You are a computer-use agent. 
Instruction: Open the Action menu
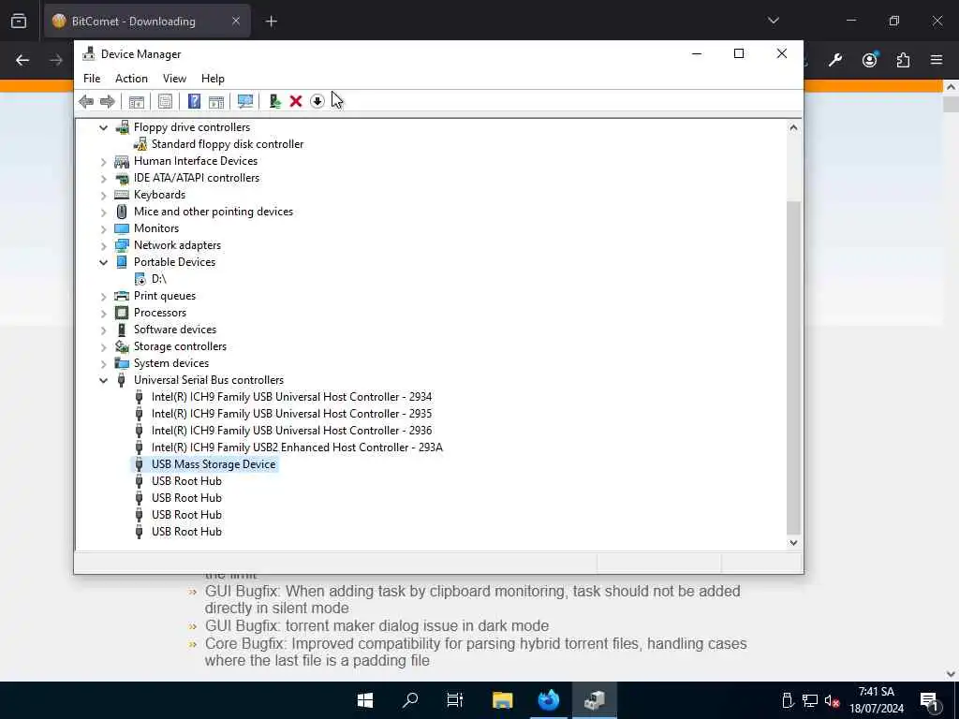(x=131, y=79)
